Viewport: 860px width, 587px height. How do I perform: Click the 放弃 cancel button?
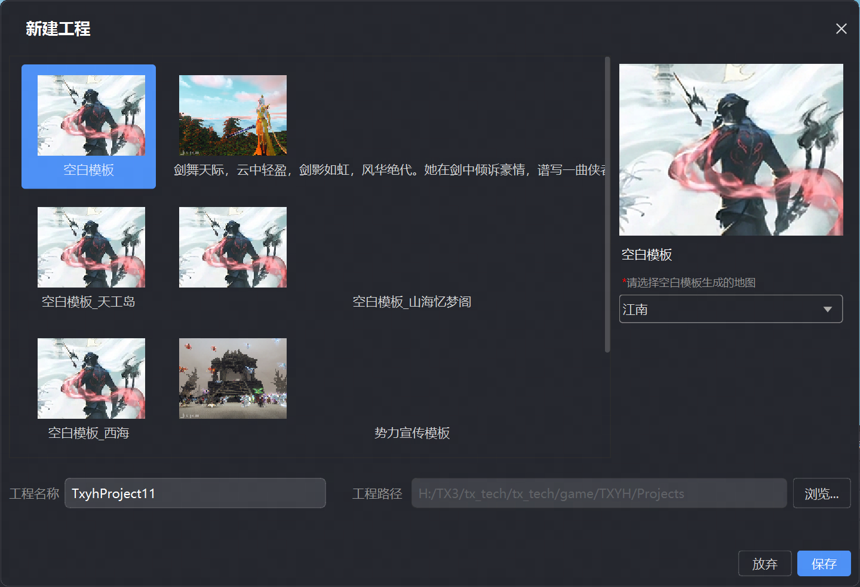pos(765,564)
